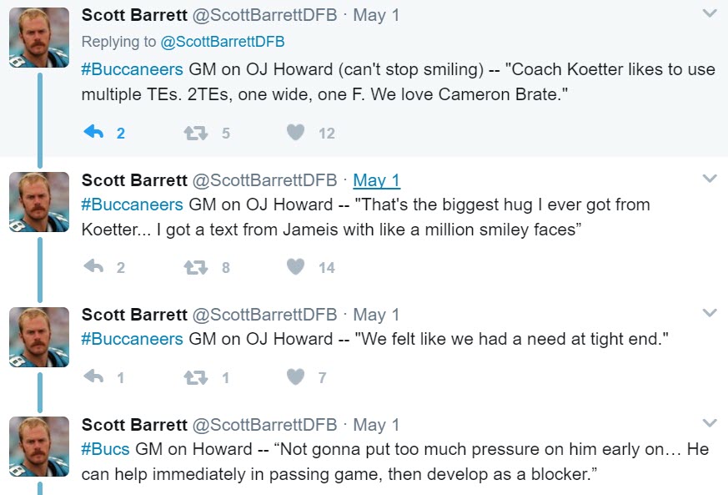Like the tweet with 7 likes

point(295,376)
